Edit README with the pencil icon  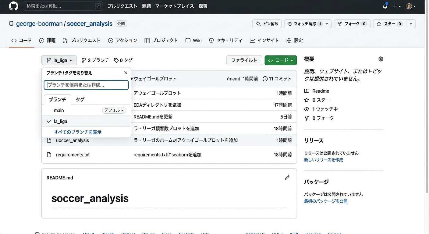tap(287, 178)
